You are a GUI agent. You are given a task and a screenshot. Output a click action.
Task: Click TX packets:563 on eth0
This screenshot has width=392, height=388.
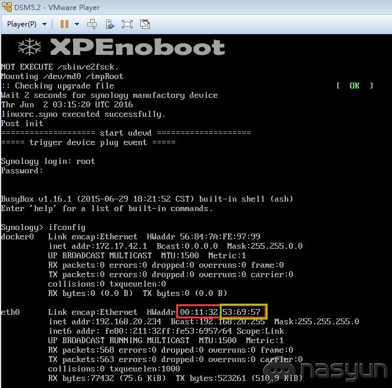(x=81, y=360)
